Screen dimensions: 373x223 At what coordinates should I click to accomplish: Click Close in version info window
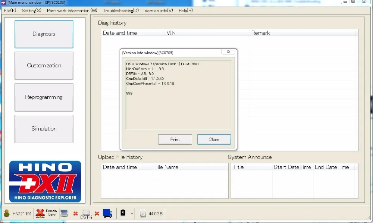pos(214,139)
